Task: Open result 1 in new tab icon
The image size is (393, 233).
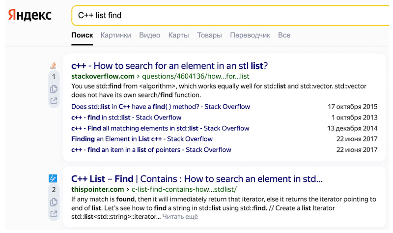Action: (x=54, y=101)
